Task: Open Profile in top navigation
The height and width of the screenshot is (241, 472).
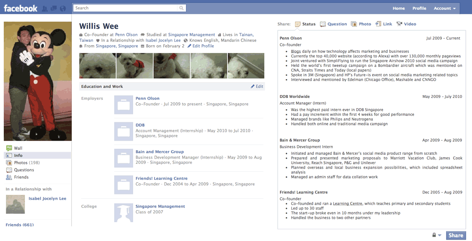Action: tap(419, 8)
